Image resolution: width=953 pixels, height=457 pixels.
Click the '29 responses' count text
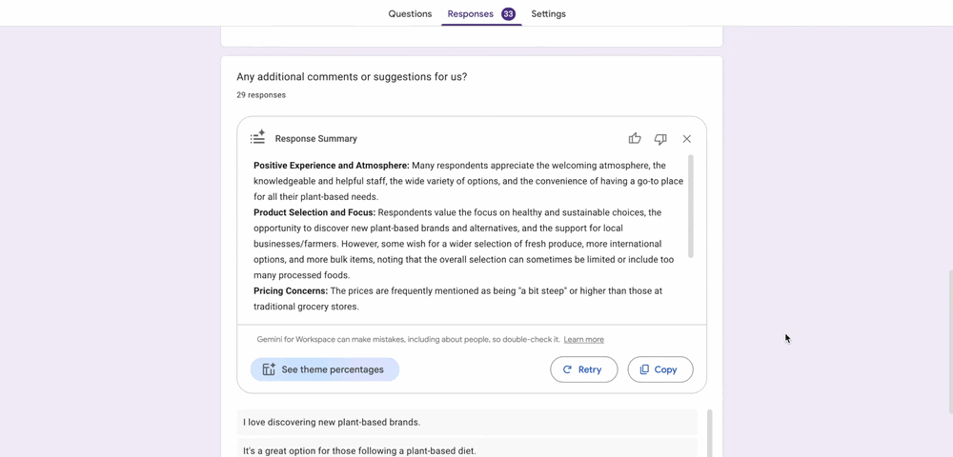261,95
